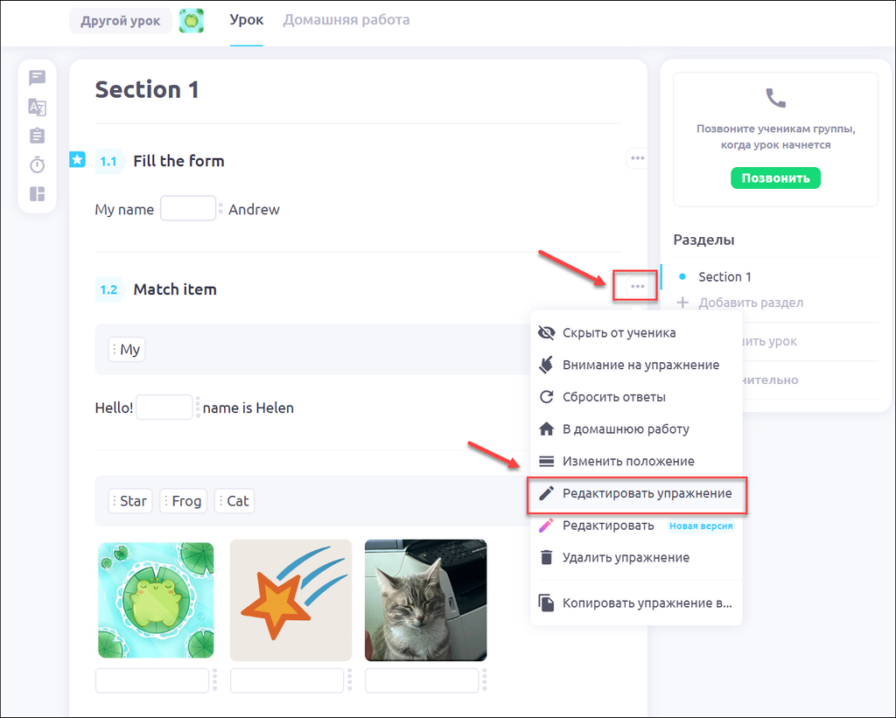Click the frog avatar next to Другой урок
This screenshot has height=718, width=896.
(x=192, y=21)
